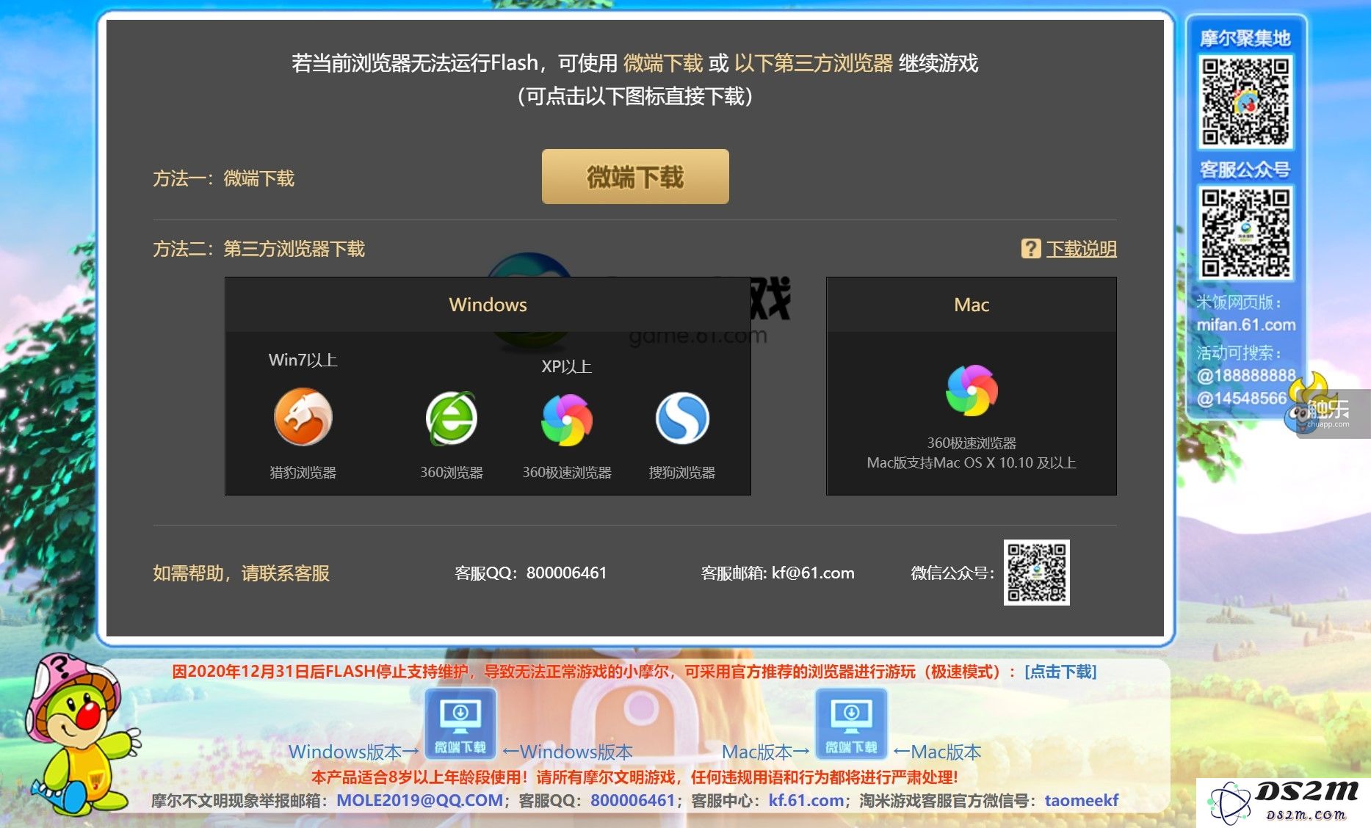The image size is (1371, 828).
Task: Open the MOLE2019@QQ.COM email link
Action: [x=419, y=800]
